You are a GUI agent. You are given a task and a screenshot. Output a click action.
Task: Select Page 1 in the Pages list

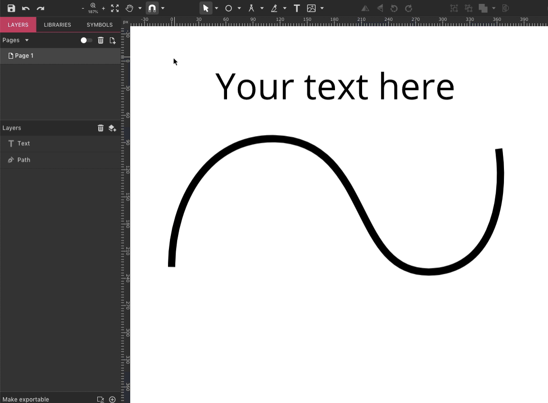click(x=24, y=56)
